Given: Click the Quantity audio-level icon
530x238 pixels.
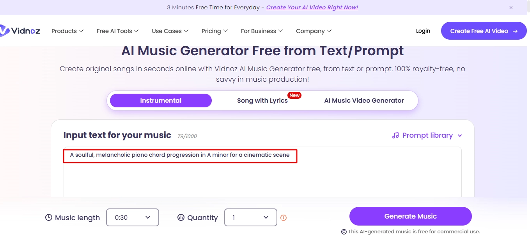Looking at the screenshot, I should (x=180, y=217).
